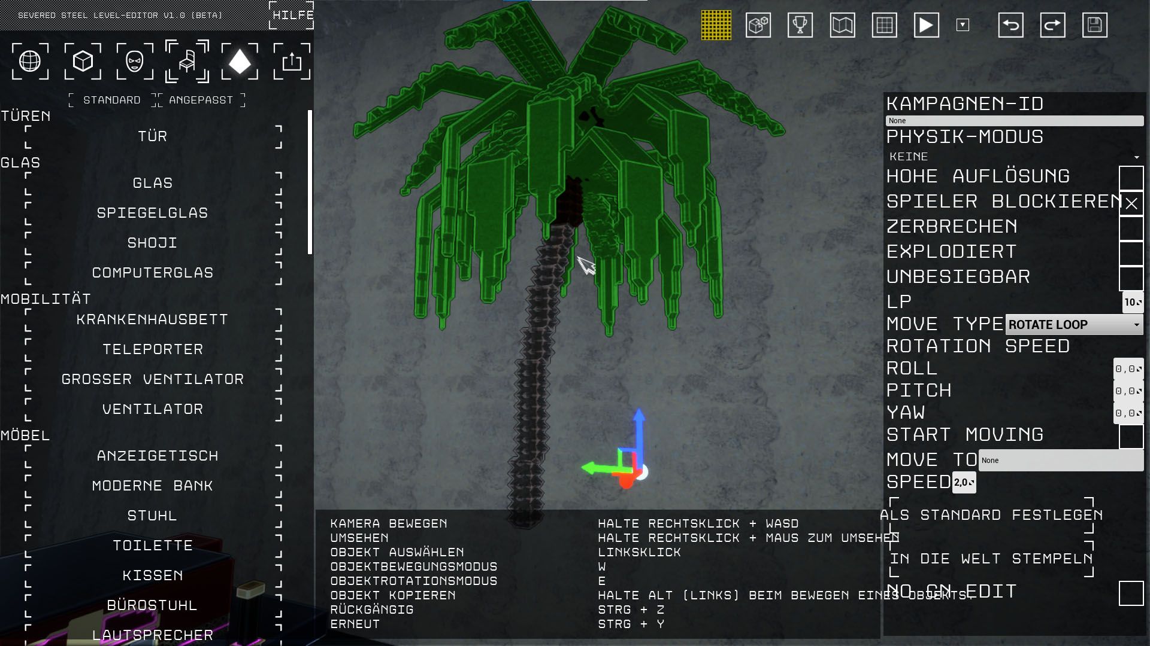1150x646 pixels.
Task: Select the cube block category icon
Action: (83, 61)
